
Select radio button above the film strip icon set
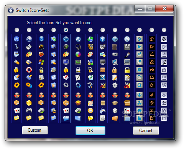pyautogui.click(x=115, y=30)
